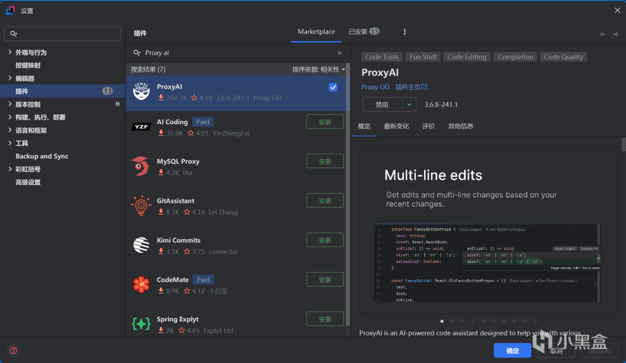Open the dropdown arrow beside 禁用
Viewport: 626px width, 363px height.
409,105
